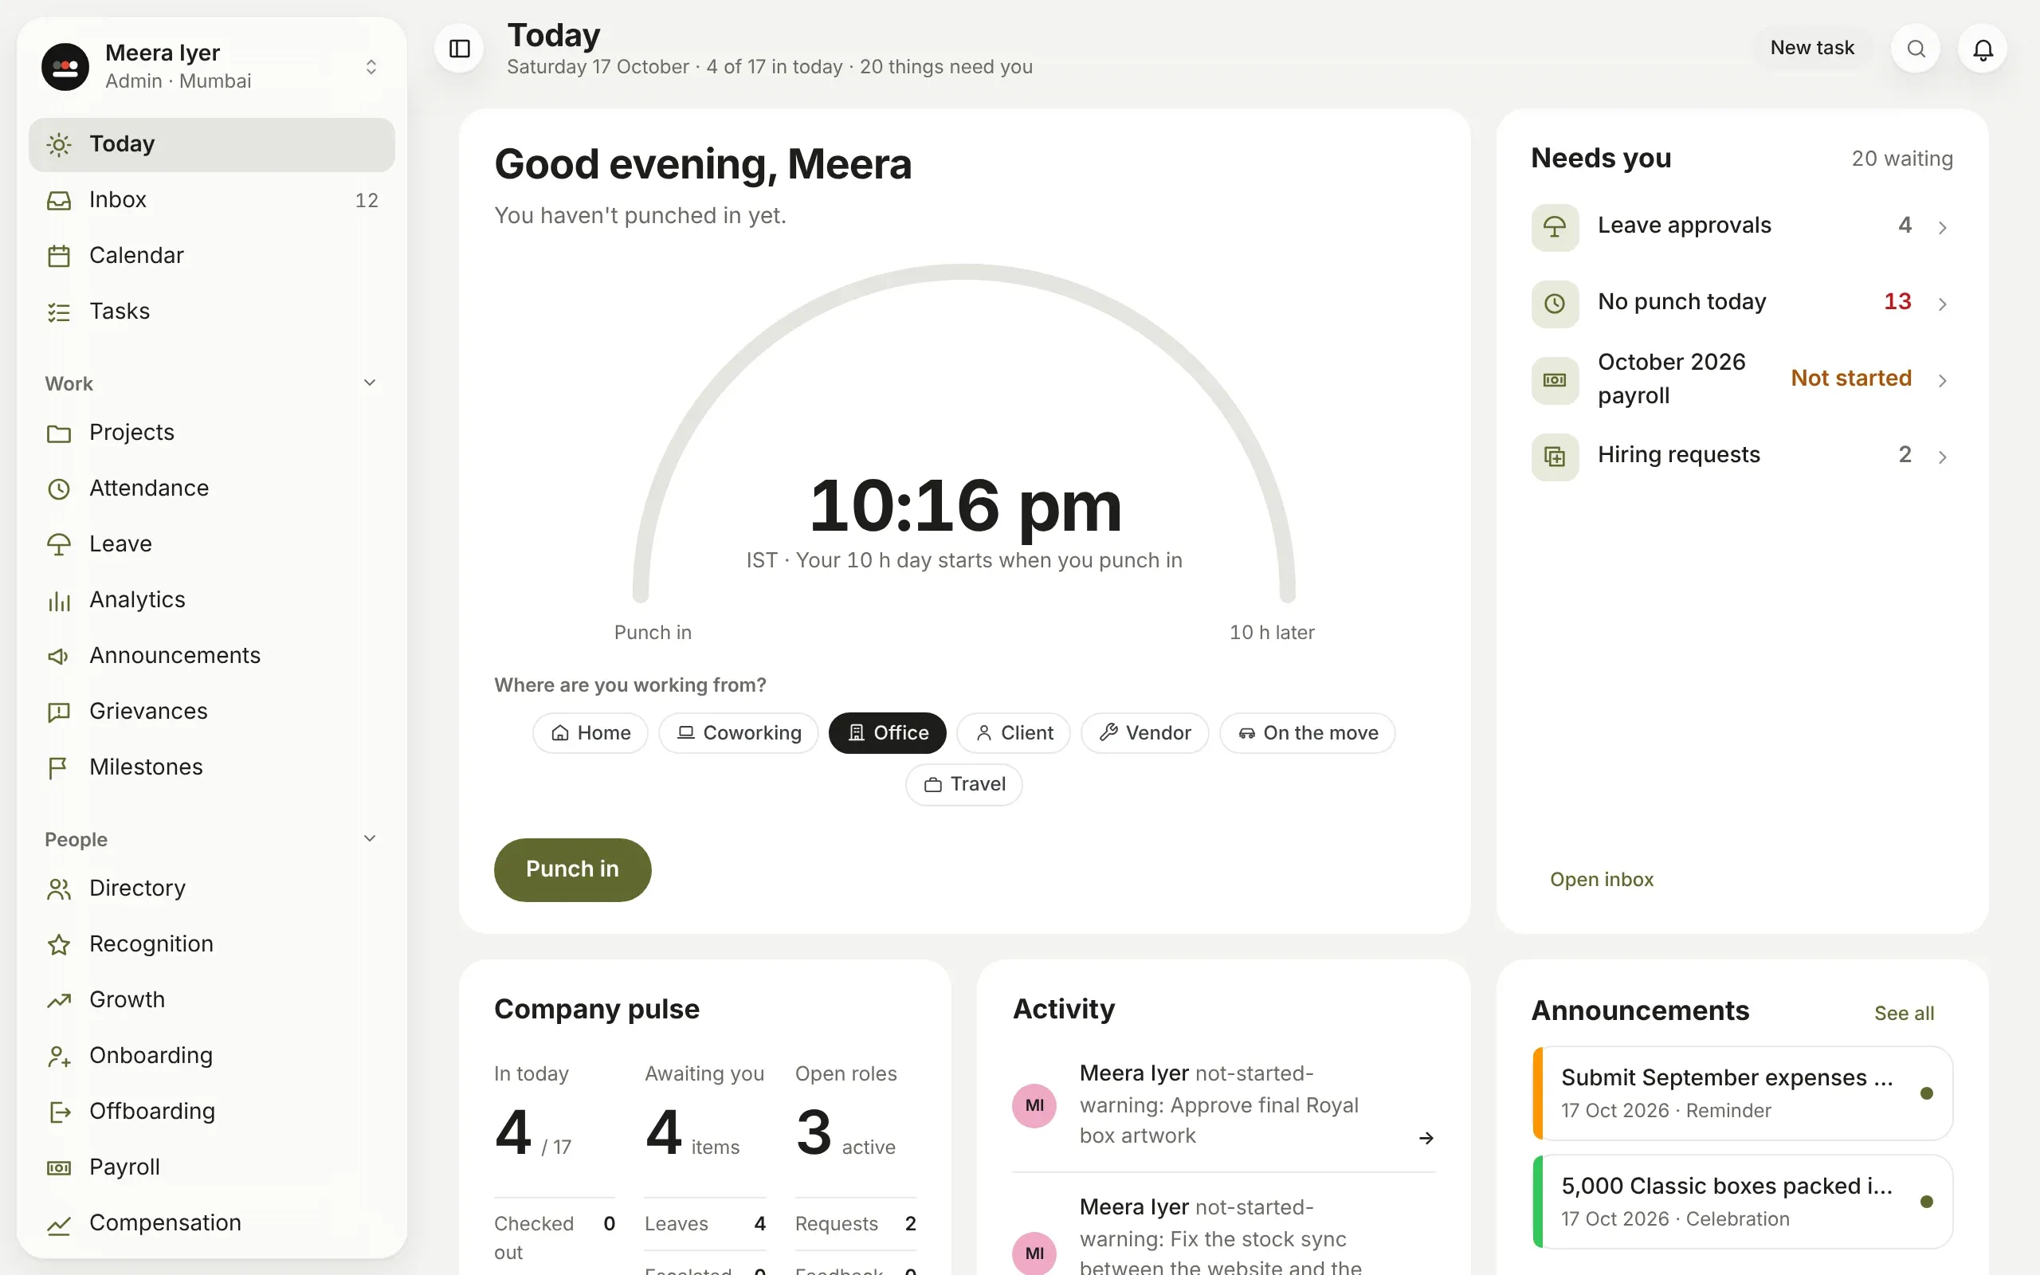Toggle the sidebar panel icon
The width and height of the screenshot is (2040, 1275).
[x=460, y=49]
